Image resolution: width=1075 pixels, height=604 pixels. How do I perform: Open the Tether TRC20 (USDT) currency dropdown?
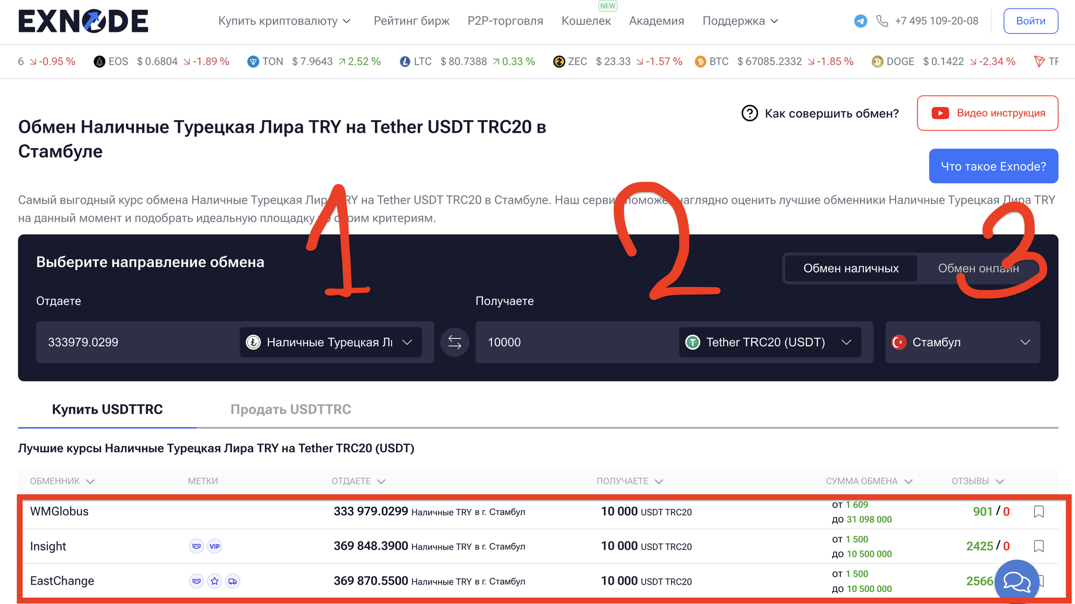770,342
